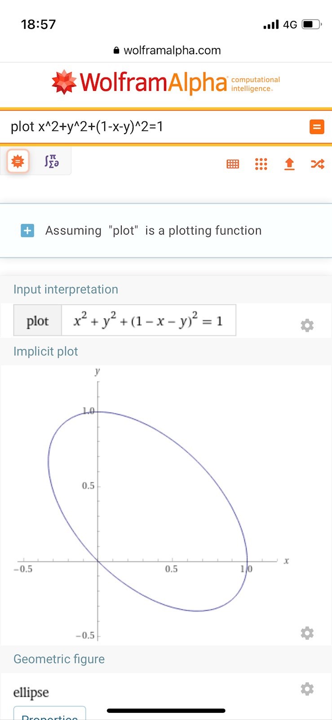Viewport: 332px width, 720px height.
Task: Click the orange compute equals button
Action: pos(317,127)
